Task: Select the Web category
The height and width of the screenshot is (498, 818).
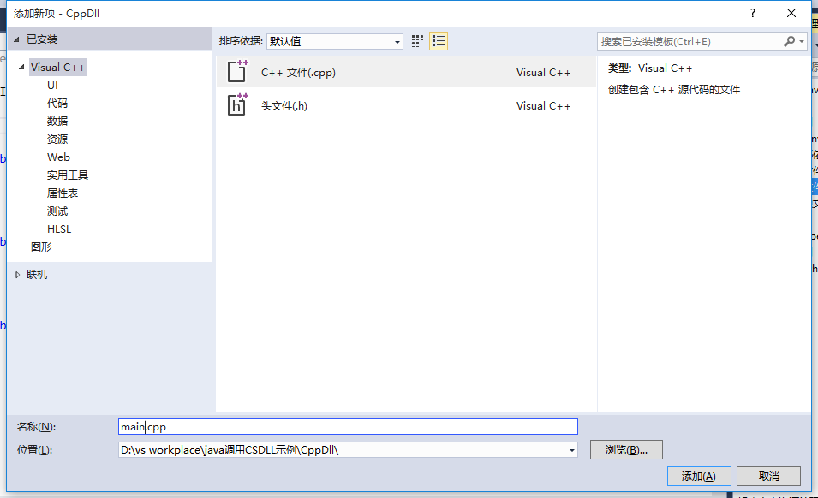Action: (x=58, y=157)
